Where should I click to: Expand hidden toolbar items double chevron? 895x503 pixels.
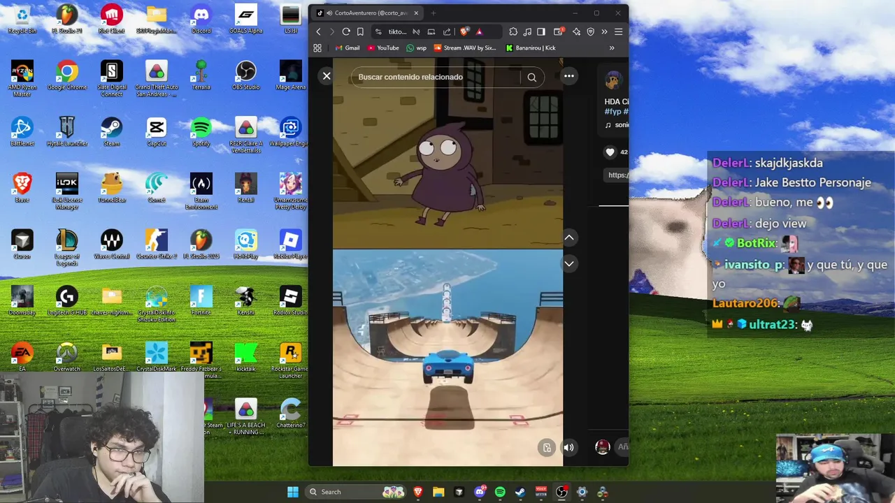coord(604,31)
